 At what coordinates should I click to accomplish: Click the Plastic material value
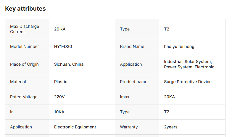[x=61, y=82]
